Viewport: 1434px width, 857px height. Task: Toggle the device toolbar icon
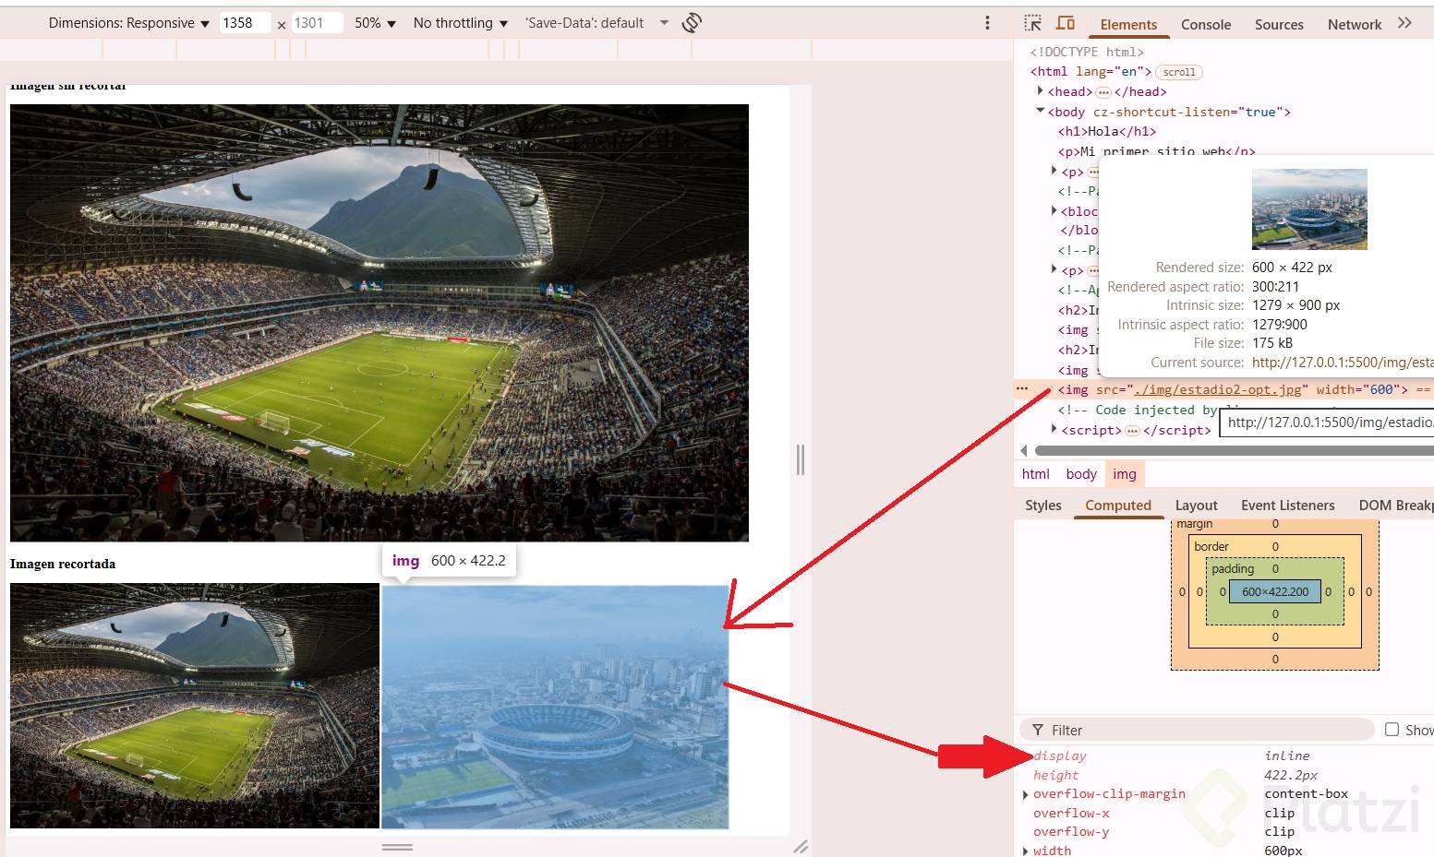coord(1066,23)
